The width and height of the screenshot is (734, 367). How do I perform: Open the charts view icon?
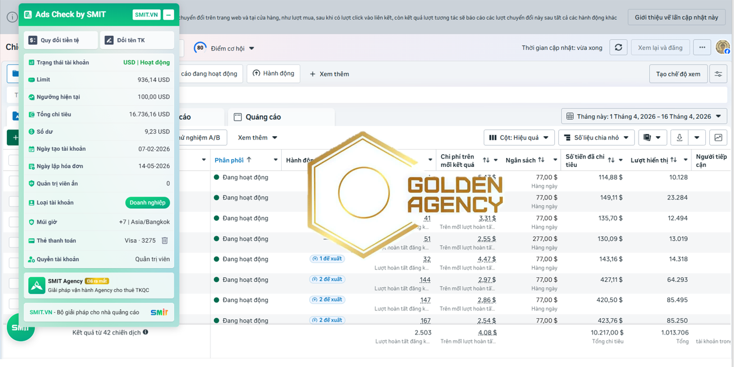718,138
